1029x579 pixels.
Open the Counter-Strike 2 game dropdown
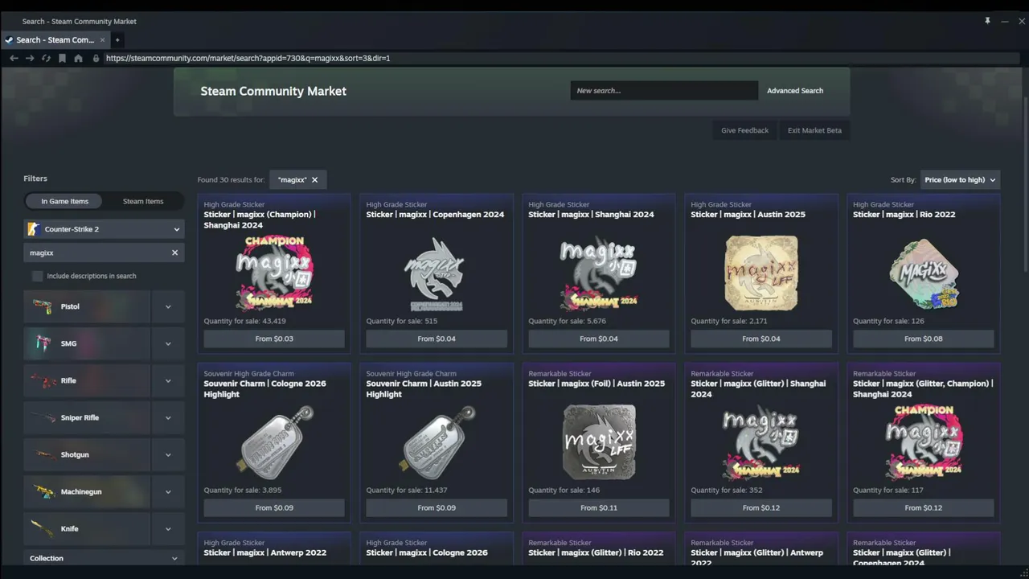pyautogui.click(x=105, y=229)
